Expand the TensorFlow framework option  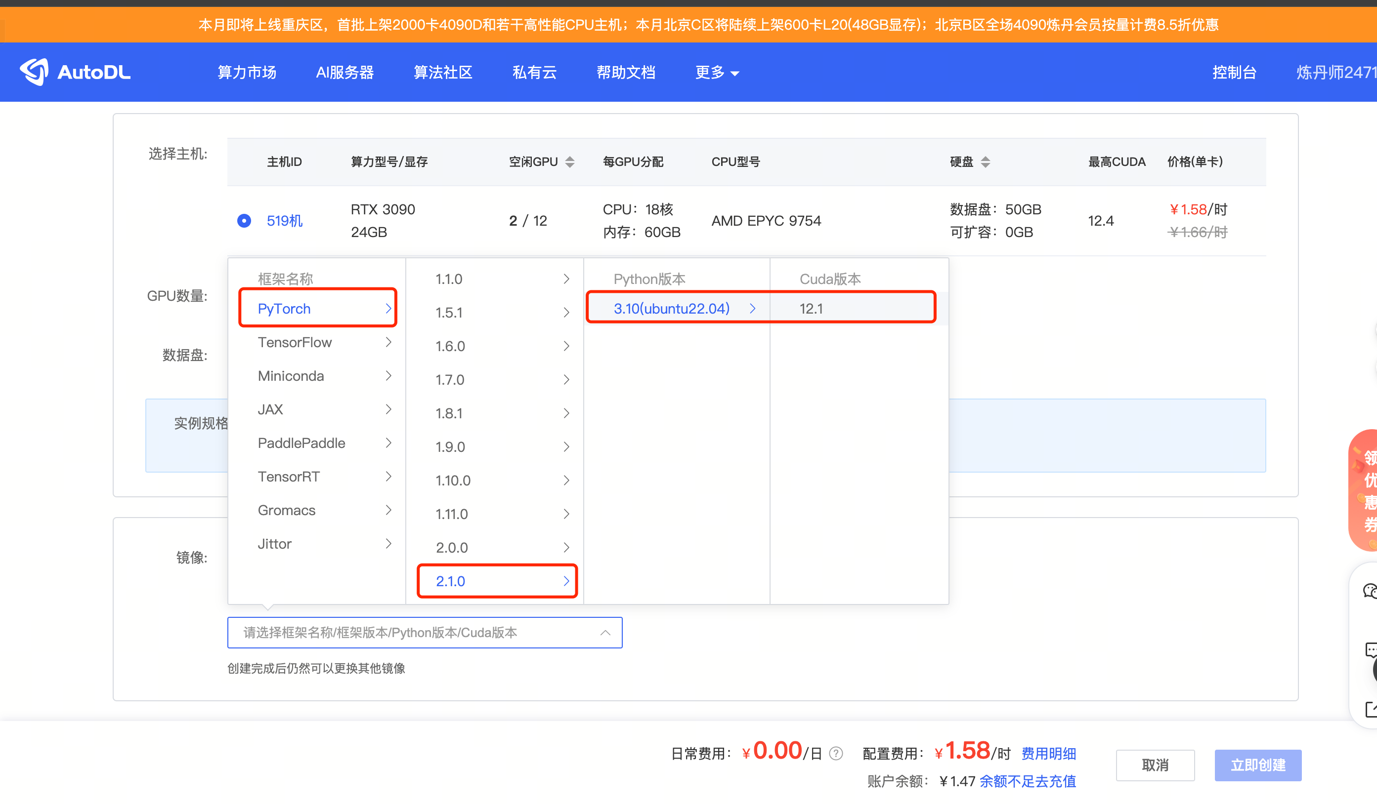(318, 342)
